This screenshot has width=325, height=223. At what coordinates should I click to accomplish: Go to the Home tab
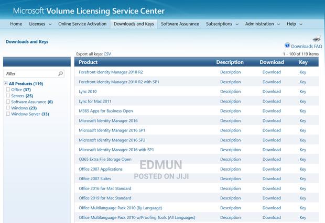[16, 24]
